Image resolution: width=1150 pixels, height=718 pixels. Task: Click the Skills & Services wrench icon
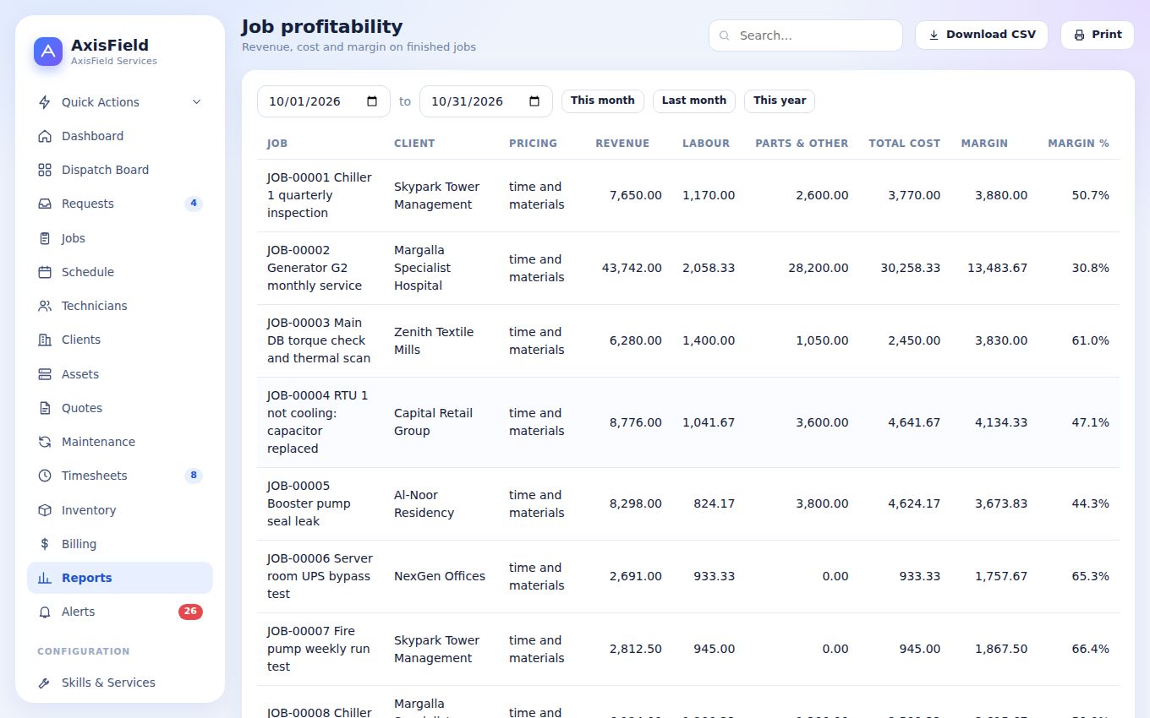pyautogui.click(x=45, y=683)
